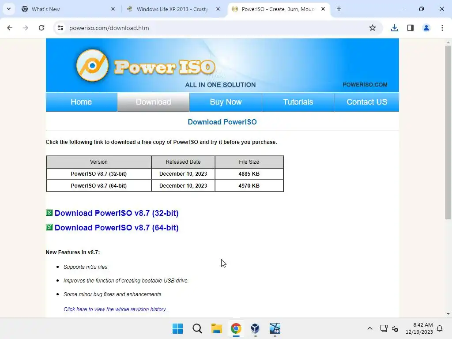The image size is (452, 339).
Task: Click the scrollbar down arrow
Action: pos(448,314)
